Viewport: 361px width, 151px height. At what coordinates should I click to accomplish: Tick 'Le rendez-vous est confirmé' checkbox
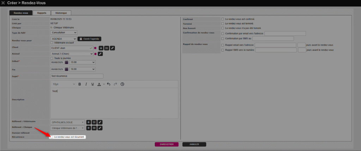(222, 19)
